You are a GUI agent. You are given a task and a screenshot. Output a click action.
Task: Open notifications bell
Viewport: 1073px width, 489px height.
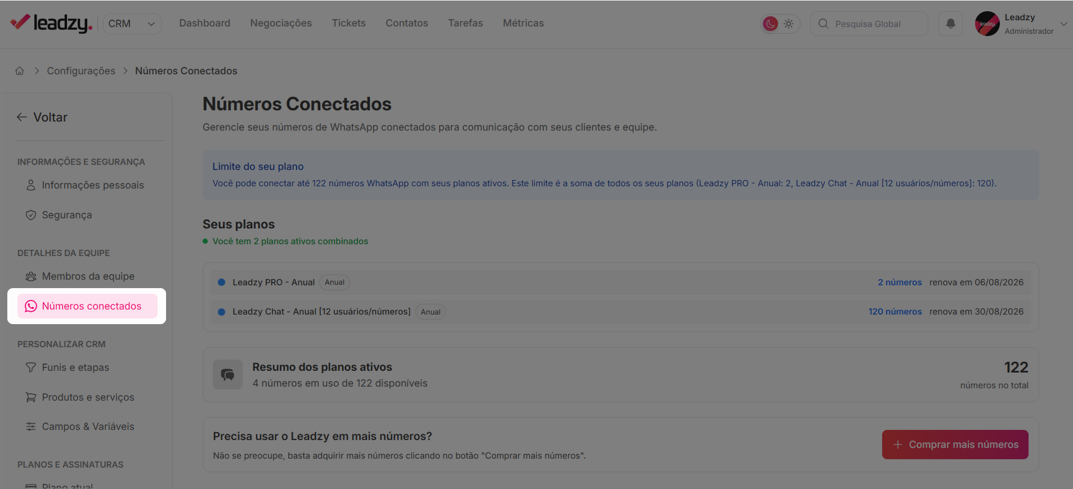(x=950, y=24)
